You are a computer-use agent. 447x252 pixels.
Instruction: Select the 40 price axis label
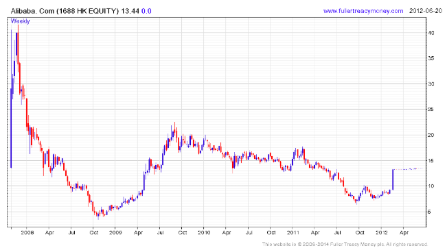pyautogui.click(x=431, y=33)
